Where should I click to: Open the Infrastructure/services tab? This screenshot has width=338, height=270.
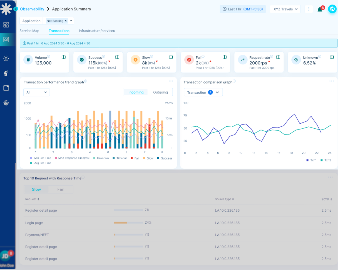pos(97,31)
